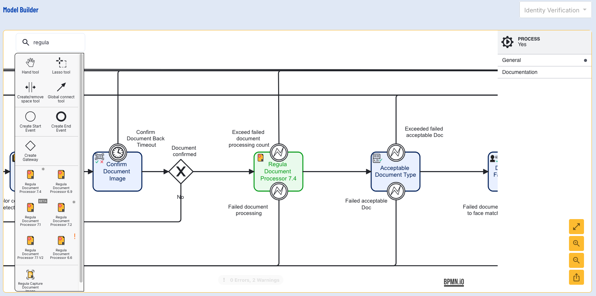Image resolution: width=596 pixels, height=296 pixels.
Task: Open the 0 Errors, 2 Warnings status
Action: [251, 280]
